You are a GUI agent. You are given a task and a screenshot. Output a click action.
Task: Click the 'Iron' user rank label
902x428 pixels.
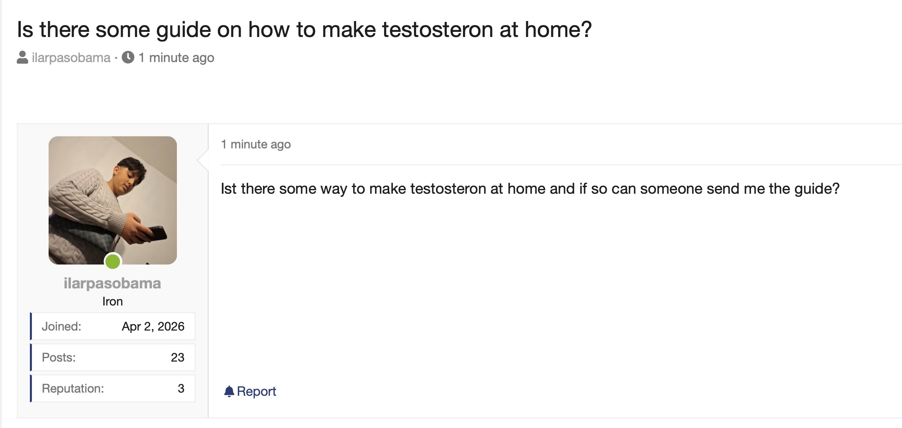pos(112,302)
